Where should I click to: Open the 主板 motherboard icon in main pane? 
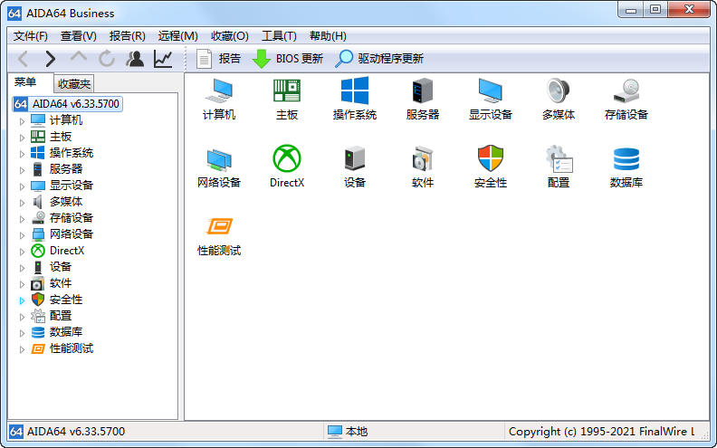287,99
